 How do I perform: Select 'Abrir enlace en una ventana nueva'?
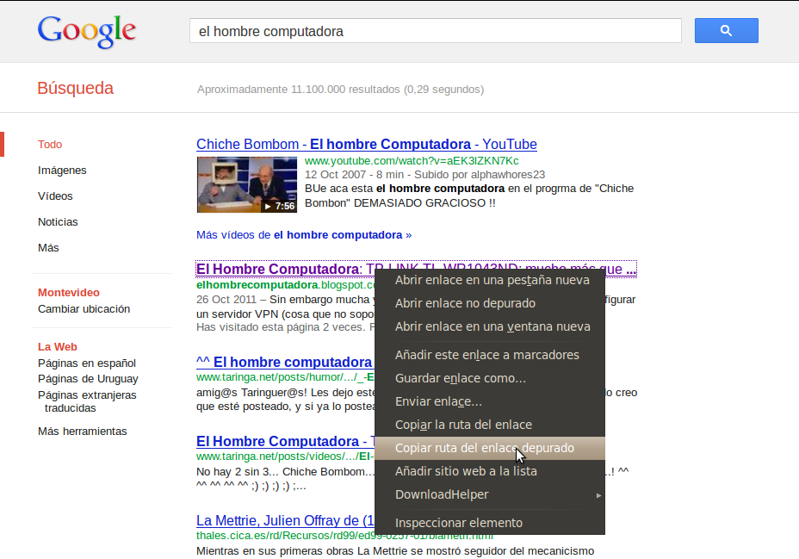coord(490,326)
